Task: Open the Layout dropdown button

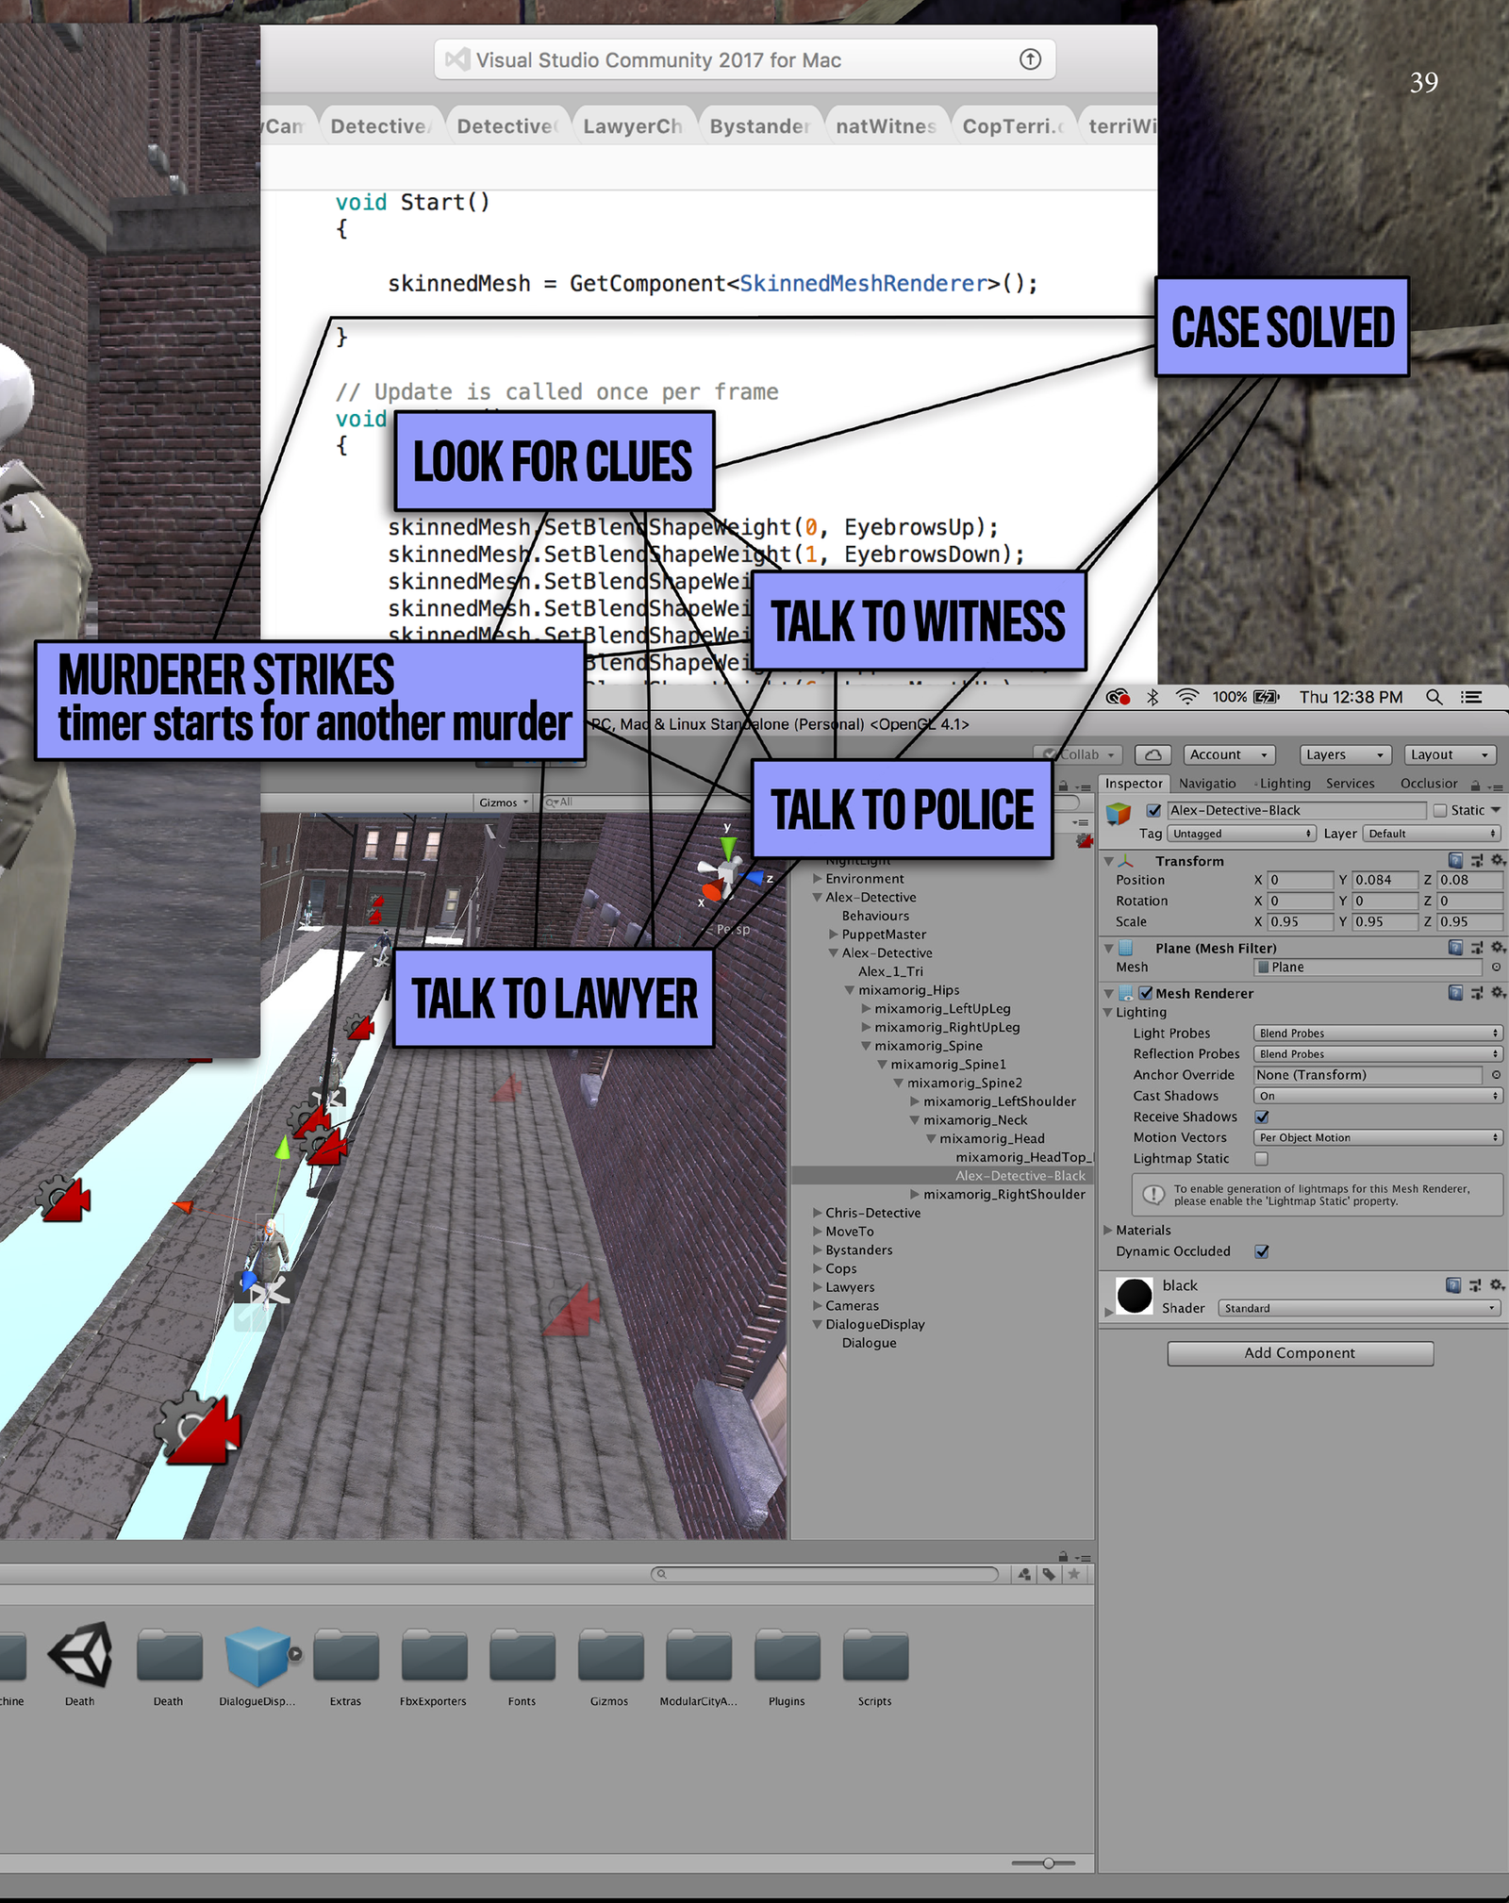Action: tap(1450, 755)
